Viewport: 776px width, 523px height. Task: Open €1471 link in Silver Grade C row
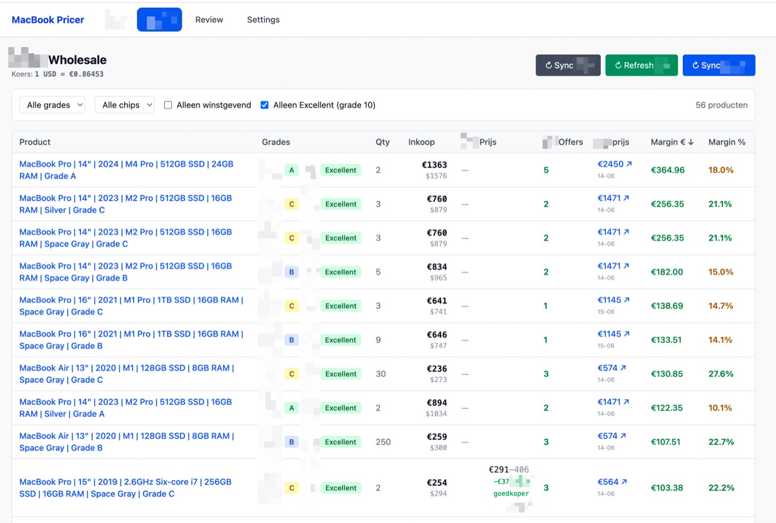pos(613,198)
